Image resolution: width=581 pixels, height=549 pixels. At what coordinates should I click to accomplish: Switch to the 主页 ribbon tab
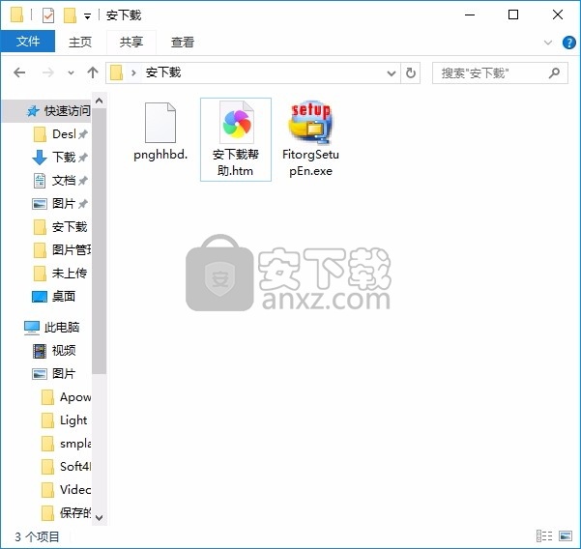[80, 42]
